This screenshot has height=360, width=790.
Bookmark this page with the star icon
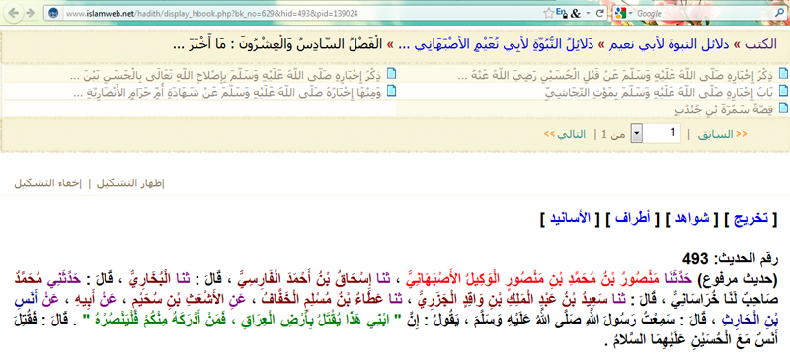(x=548, y=14)
